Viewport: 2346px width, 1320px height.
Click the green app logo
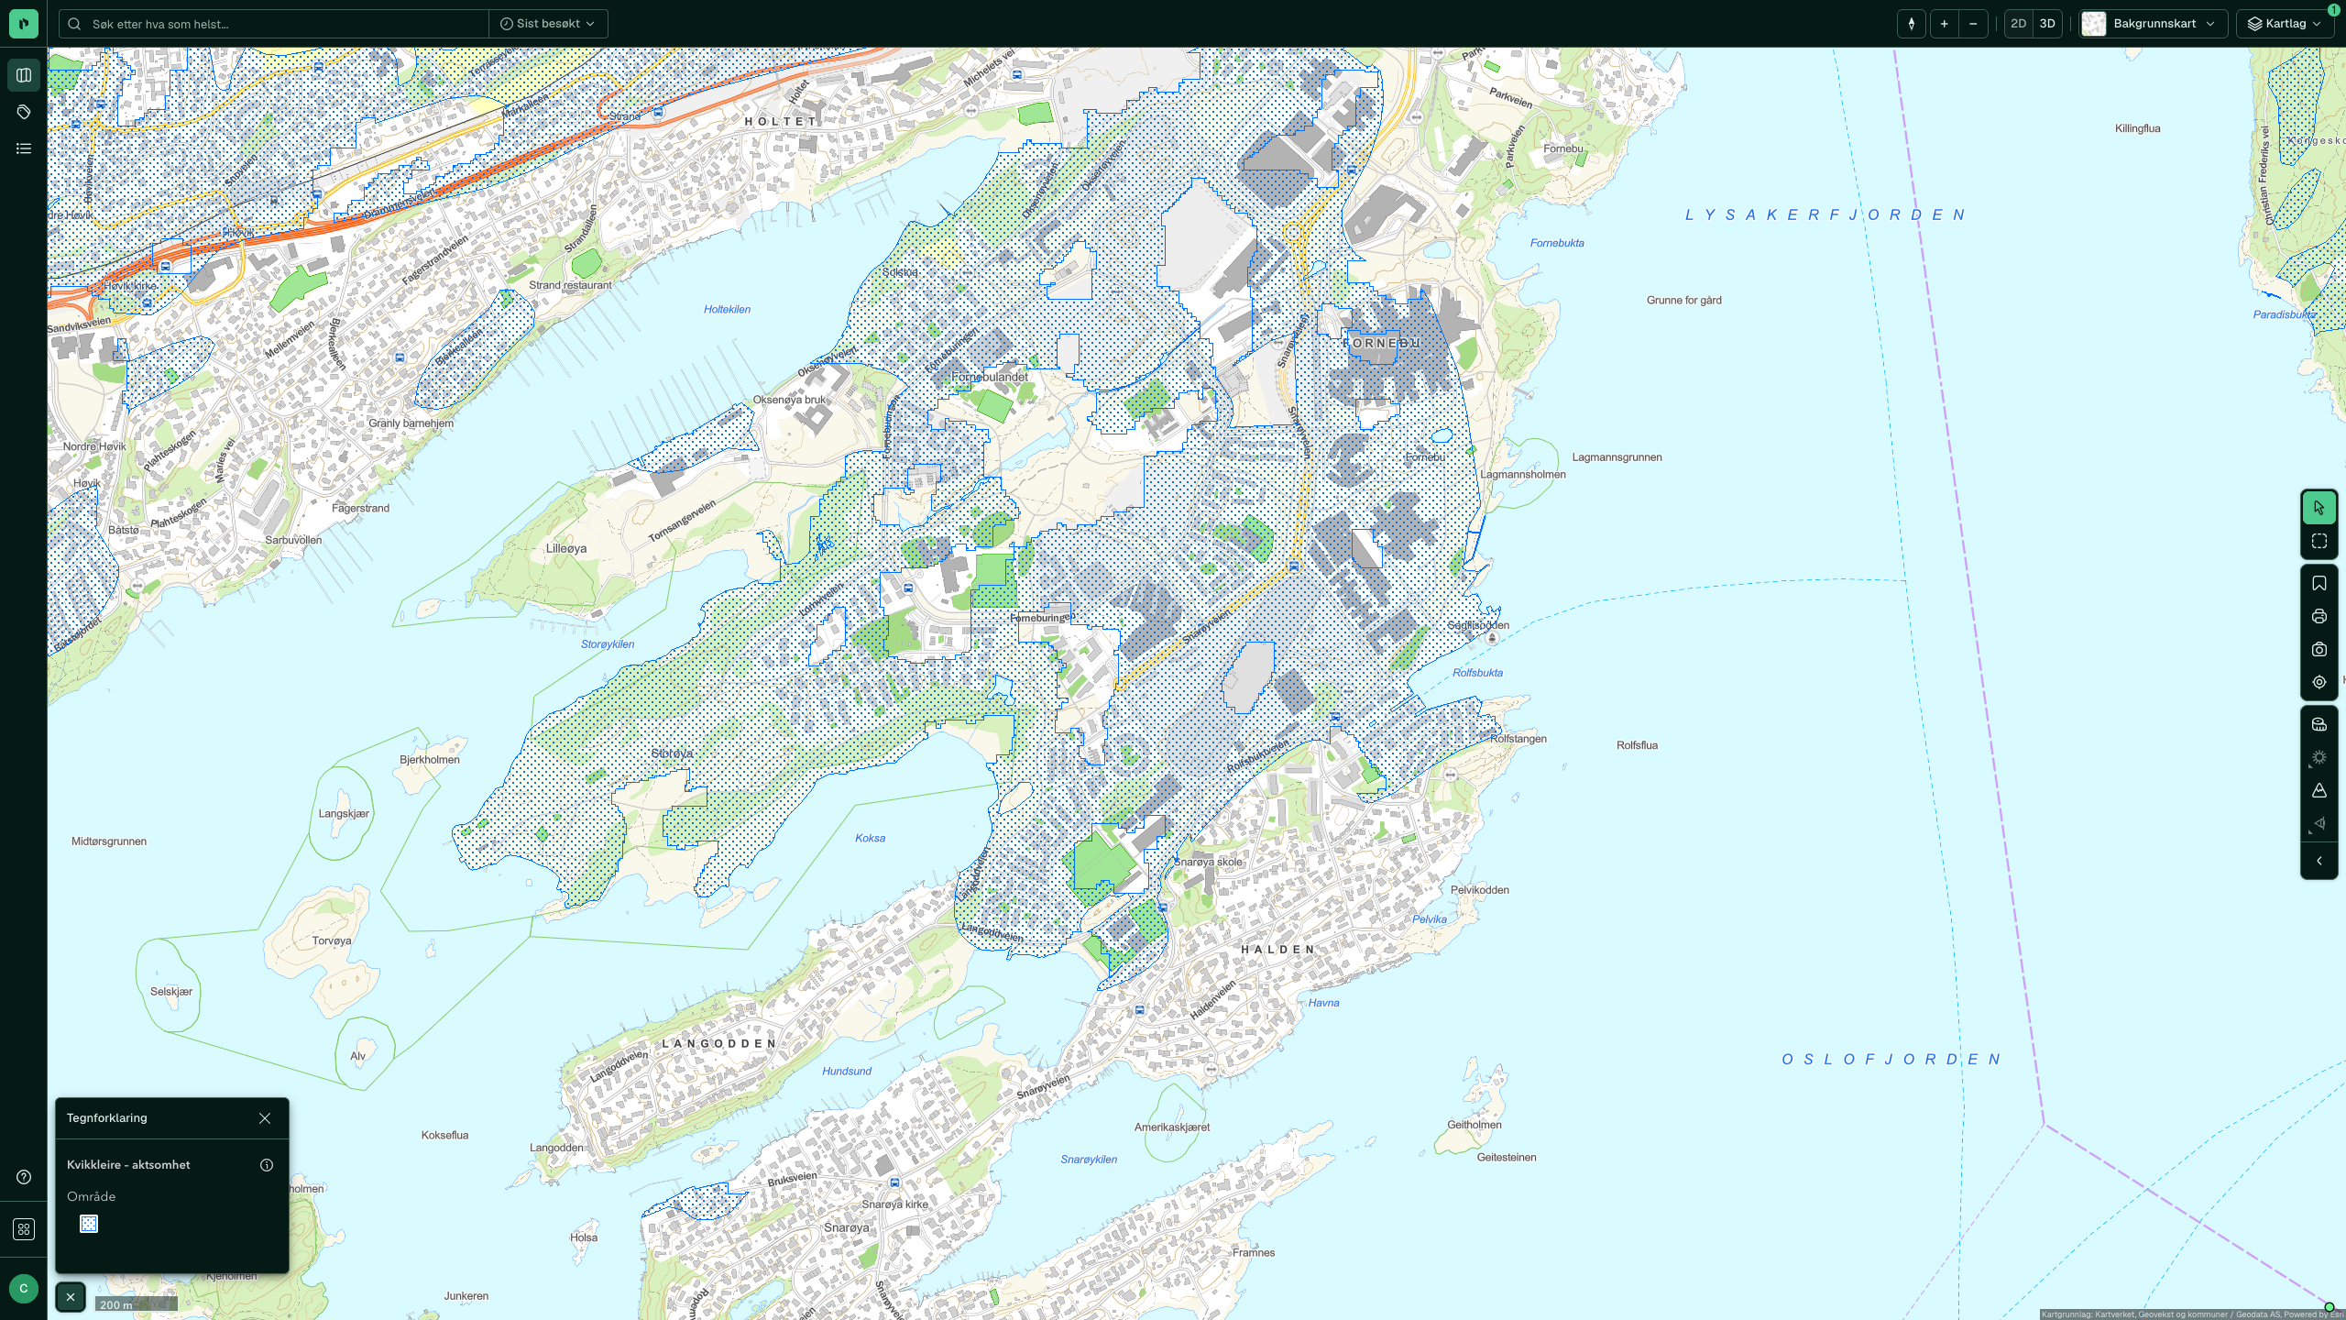(24, 24)
